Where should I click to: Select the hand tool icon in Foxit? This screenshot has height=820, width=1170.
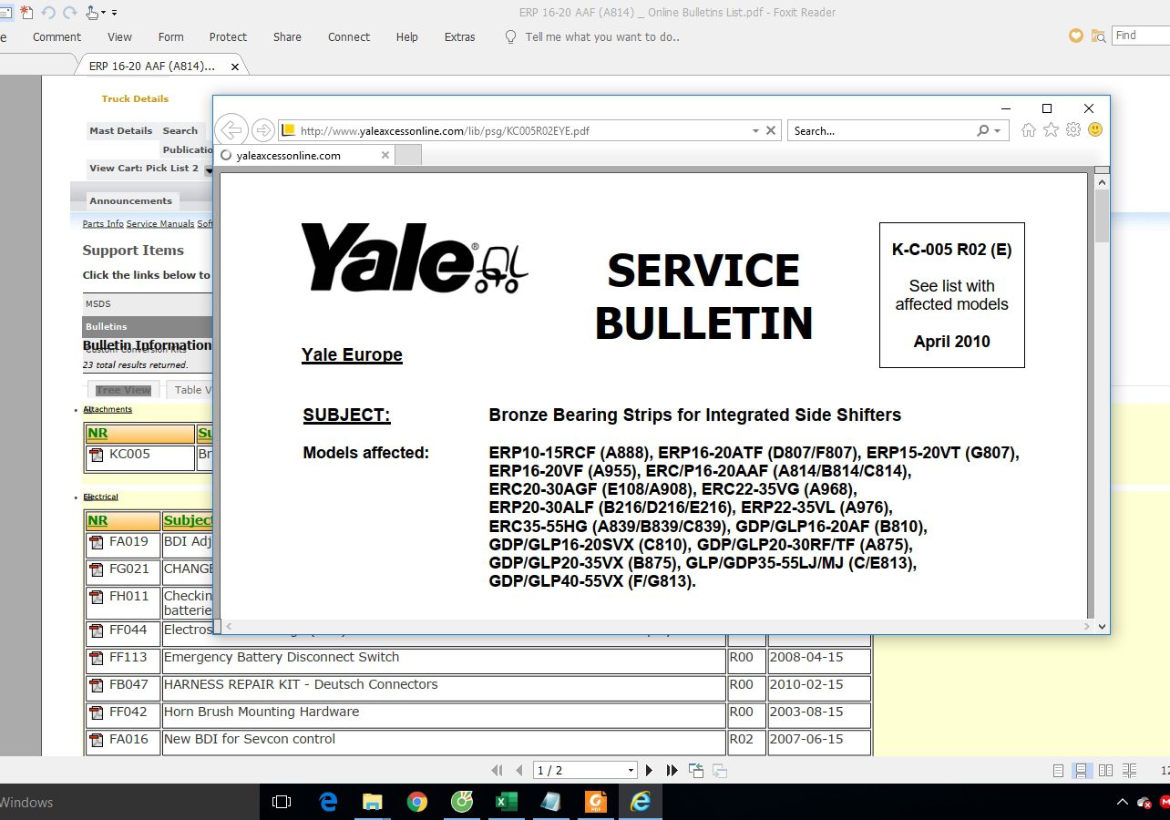pyautogui.click(x=92, y=13)
